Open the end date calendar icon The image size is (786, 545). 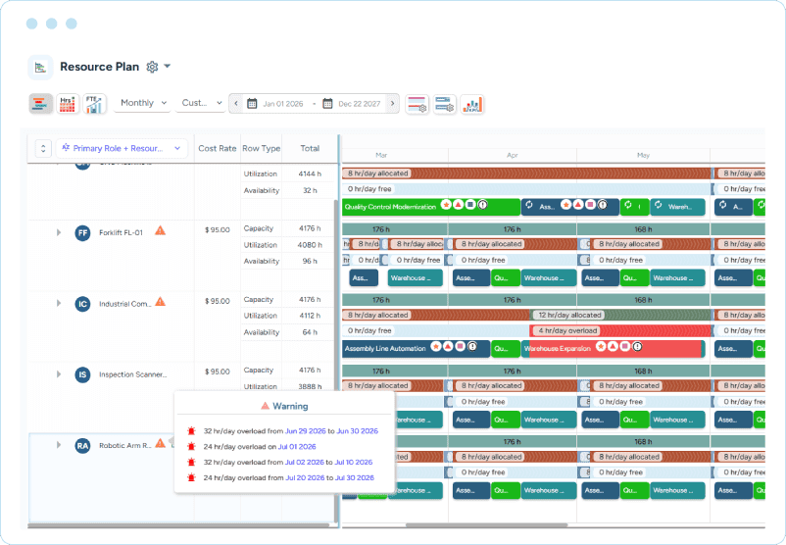327,104
